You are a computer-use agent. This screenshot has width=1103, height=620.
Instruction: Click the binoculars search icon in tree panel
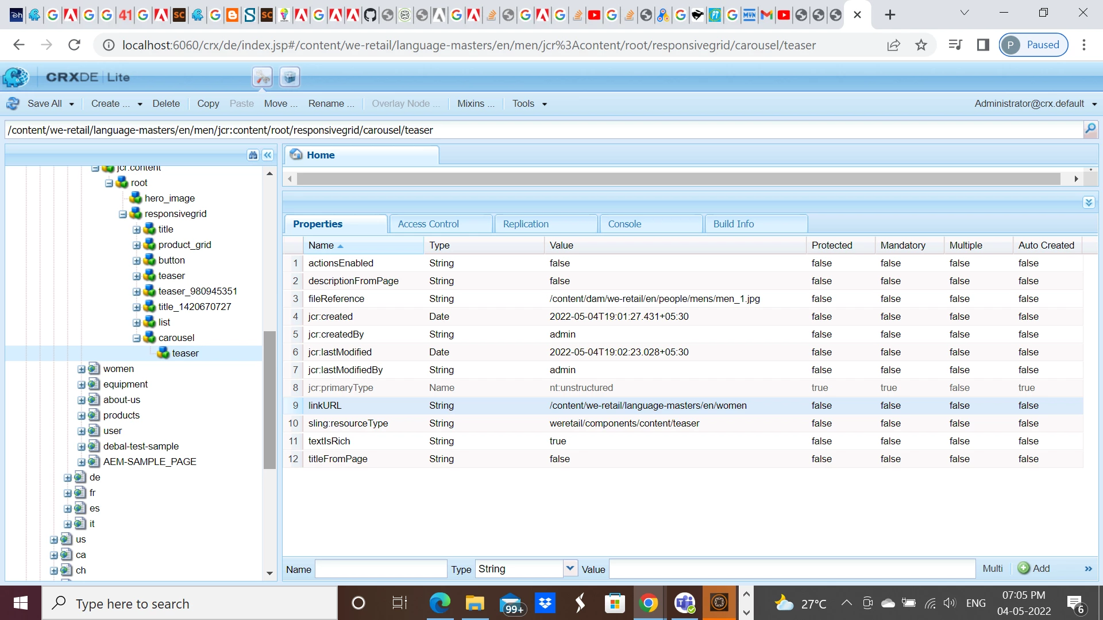[x=253, y=155]
